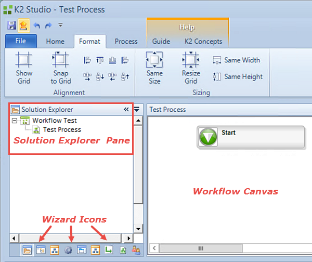312x262 pixels.
Task: Click the space vertically down-arrow icon
Action: click(100, 76)
